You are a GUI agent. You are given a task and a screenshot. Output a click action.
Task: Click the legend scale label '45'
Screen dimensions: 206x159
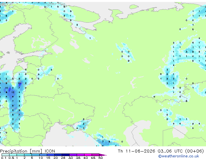(93, 158)
